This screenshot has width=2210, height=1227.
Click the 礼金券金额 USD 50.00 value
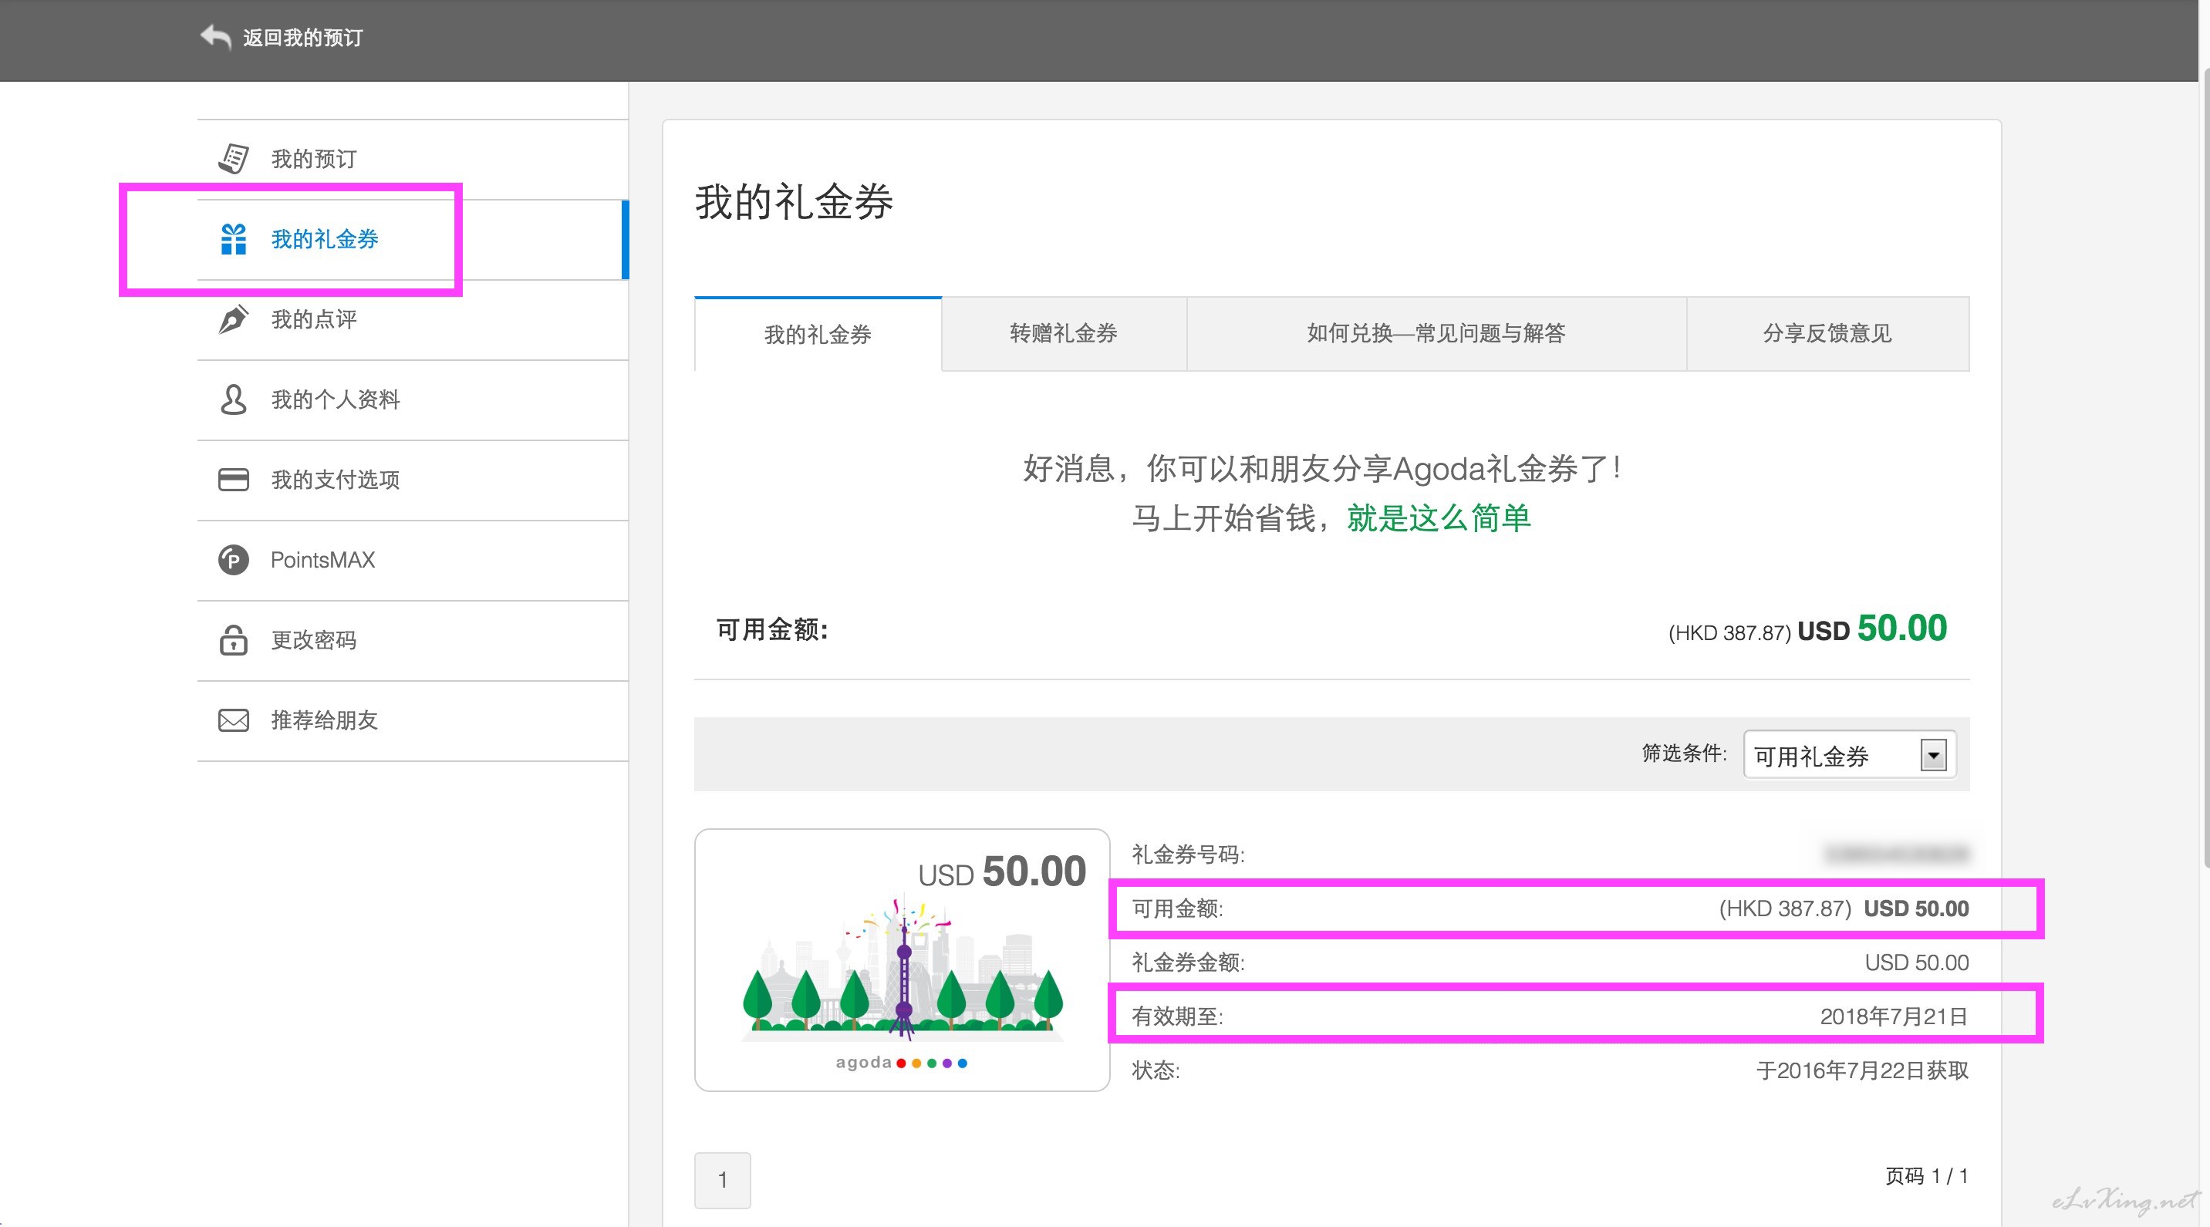click(x=1917, y=962)
